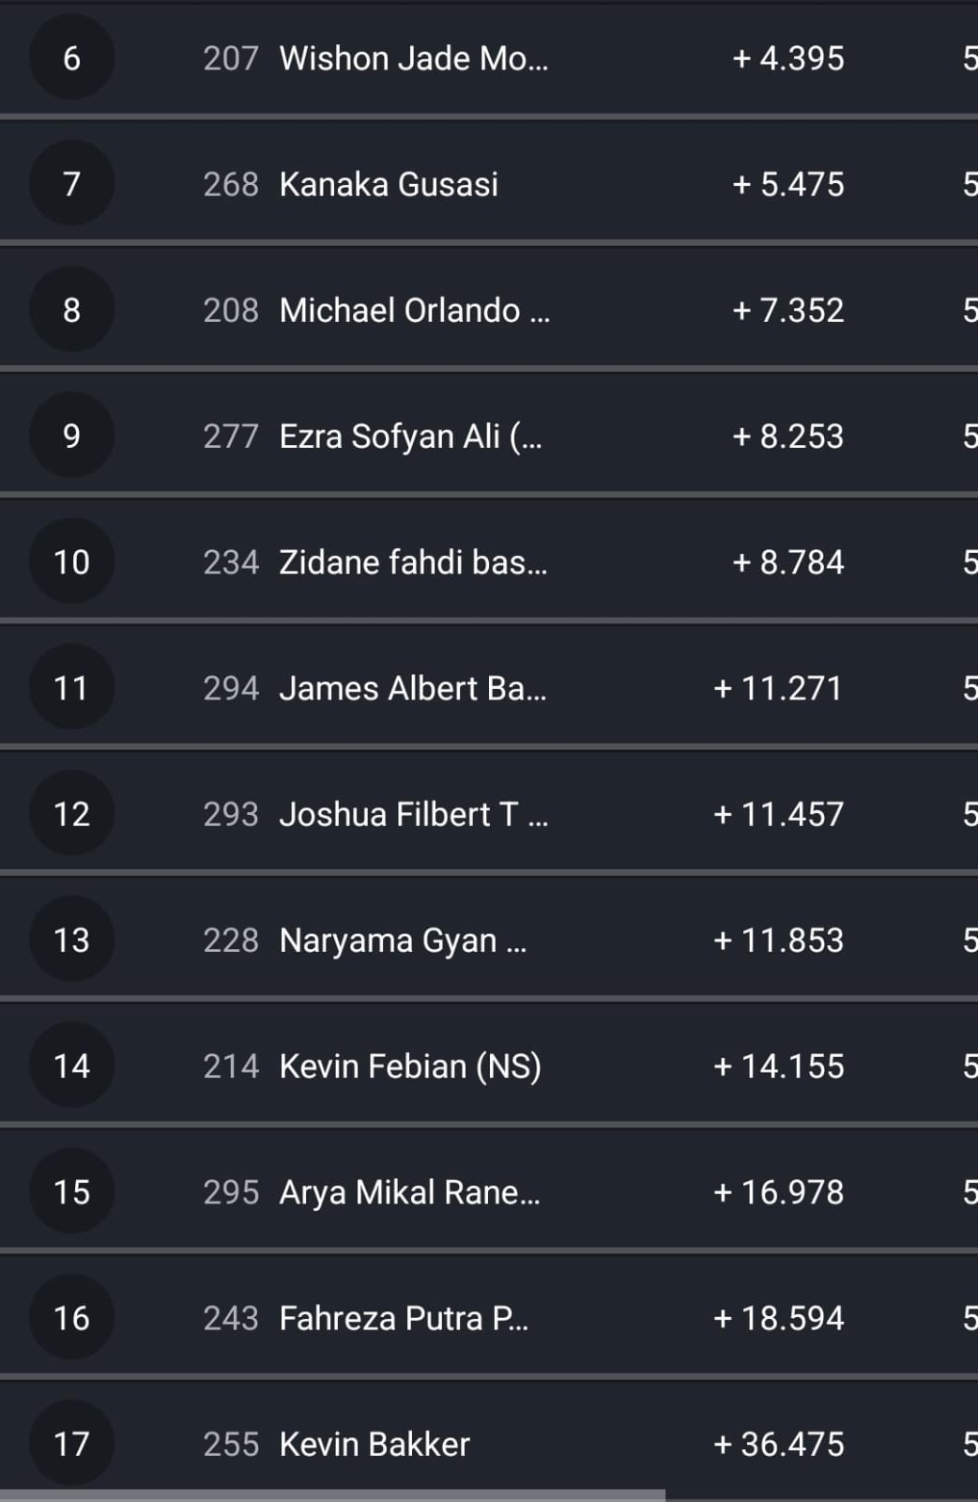Open racer Wishon Jade Mo... entry
978x1502 pixels.
413,58
